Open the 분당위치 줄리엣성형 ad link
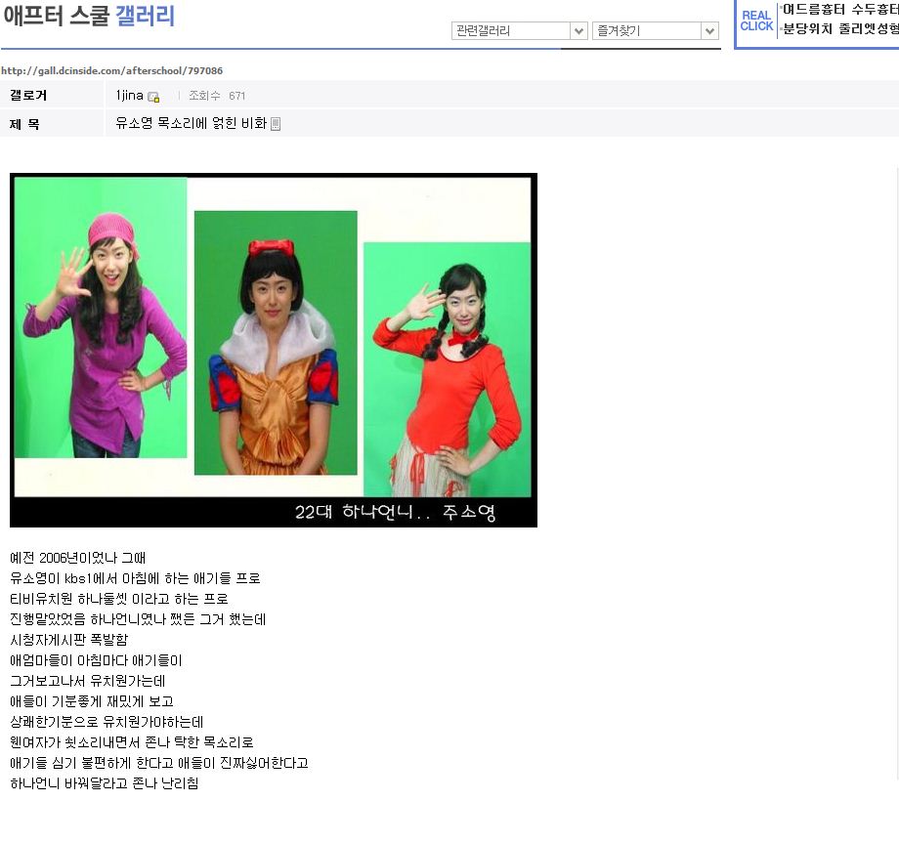This screenshot has width=899, height=843. (840, 28)
